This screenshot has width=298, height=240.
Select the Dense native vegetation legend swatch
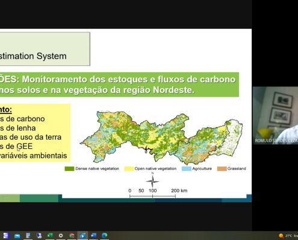click(x=69, y=169)
